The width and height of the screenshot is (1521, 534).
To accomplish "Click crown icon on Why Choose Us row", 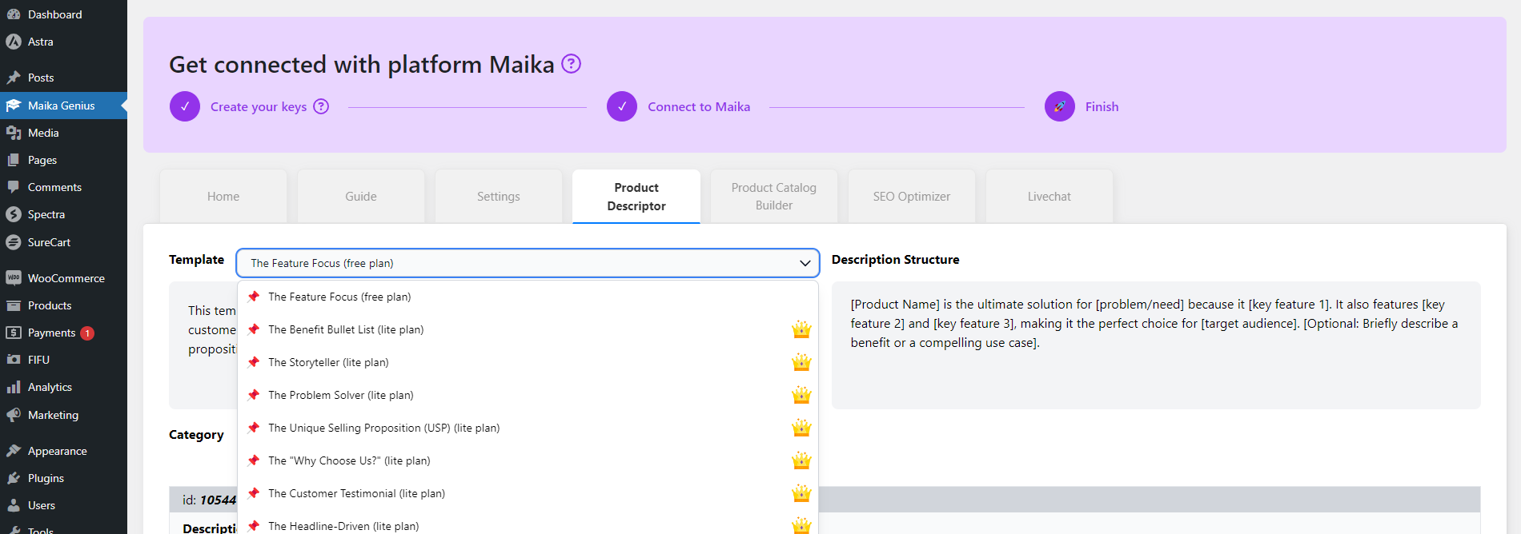I will click(x=801, y=460).
